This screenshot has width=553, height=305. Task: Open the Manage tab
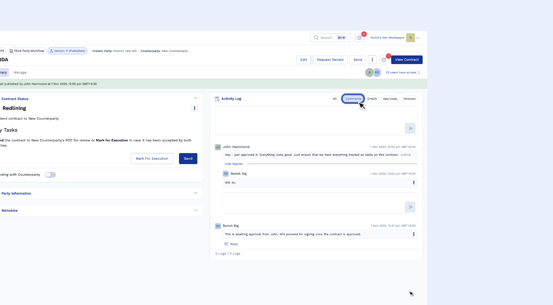[20, 73]
